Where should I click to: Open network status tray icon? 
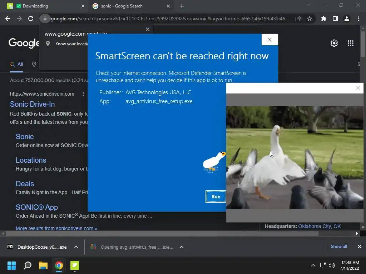[323, 265]
